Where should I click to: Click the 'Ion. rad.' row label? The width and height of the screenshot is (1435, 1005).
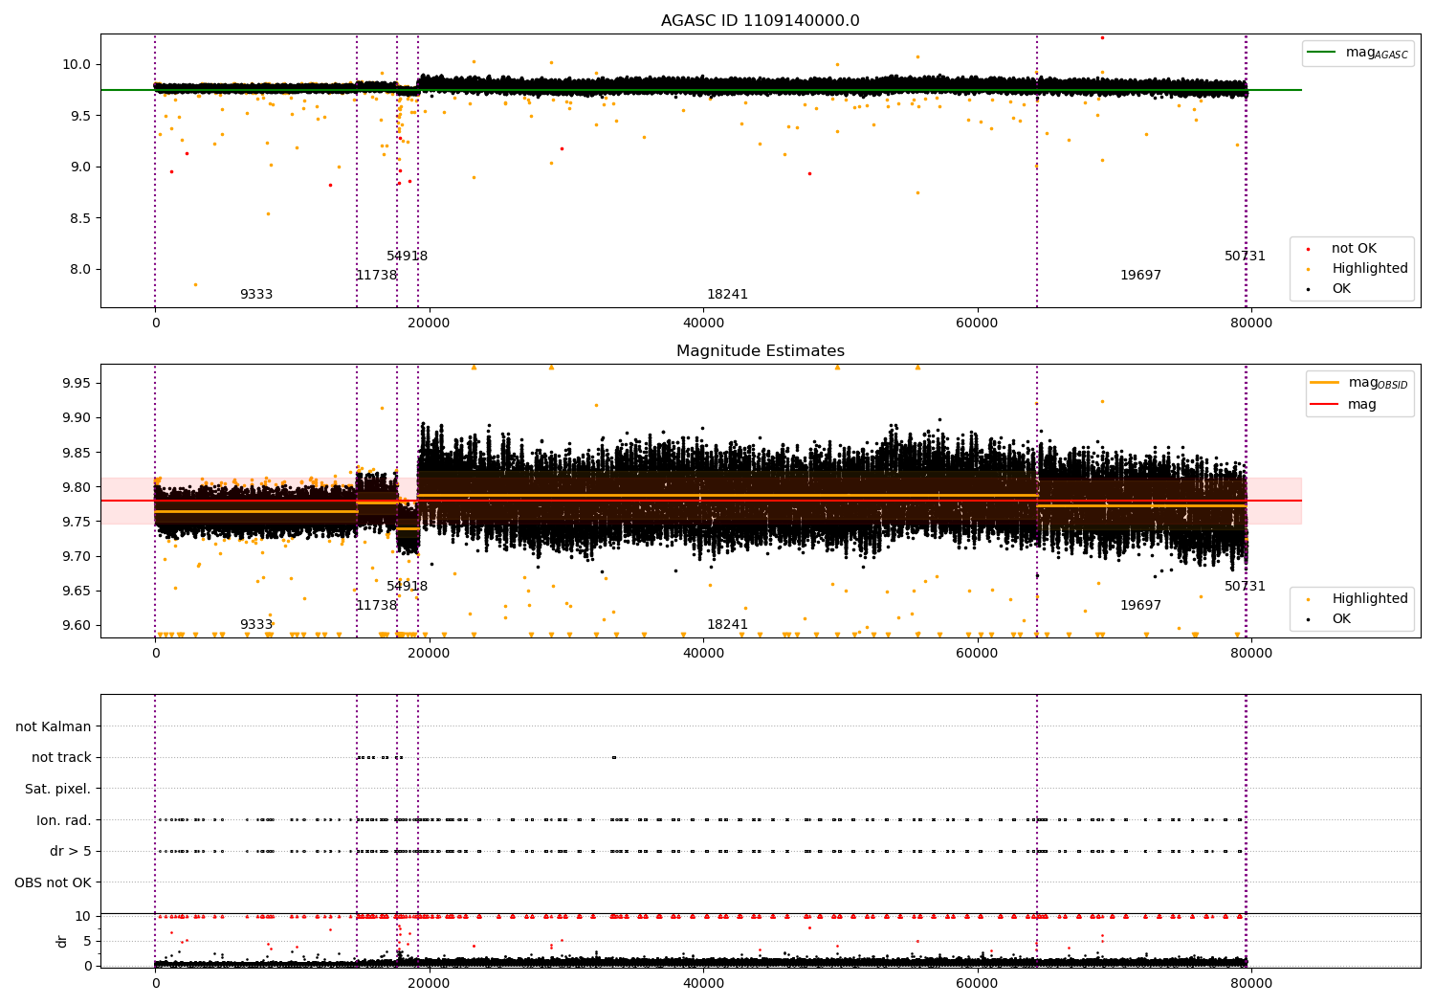64,821
